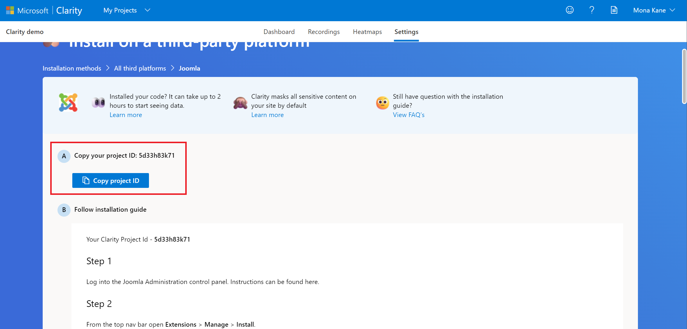Click the step A circle badge
This screenshot has width=687, height=329.
[64, 156]
